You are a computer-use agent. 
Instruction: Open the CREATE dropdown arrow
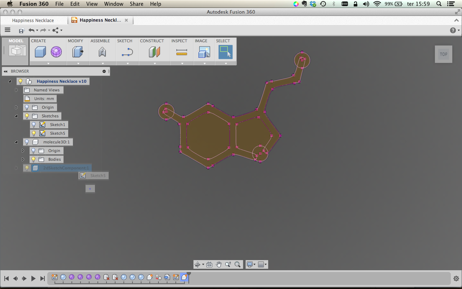pyautogui.click(x=48, y=63)
